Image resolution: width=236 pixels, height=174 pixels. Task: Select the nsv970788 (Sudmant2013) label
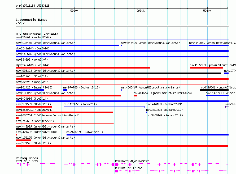coord(81,87)
